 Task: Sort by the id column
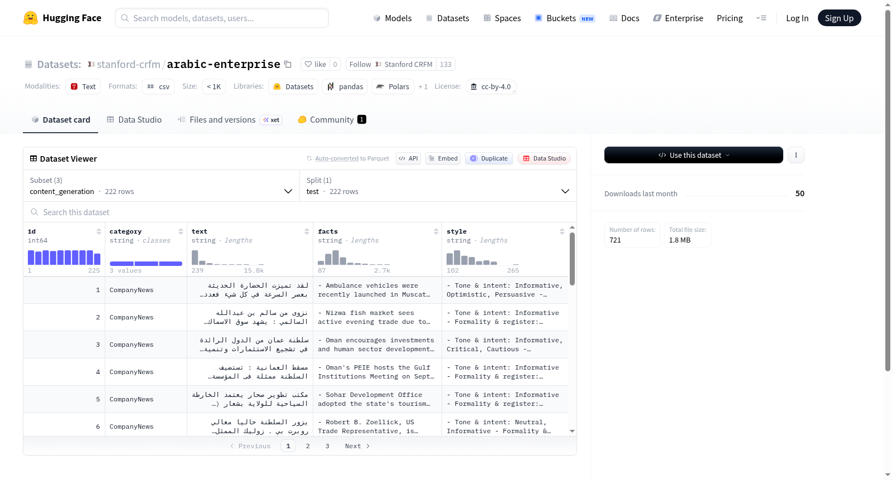[x=99, y=231]
